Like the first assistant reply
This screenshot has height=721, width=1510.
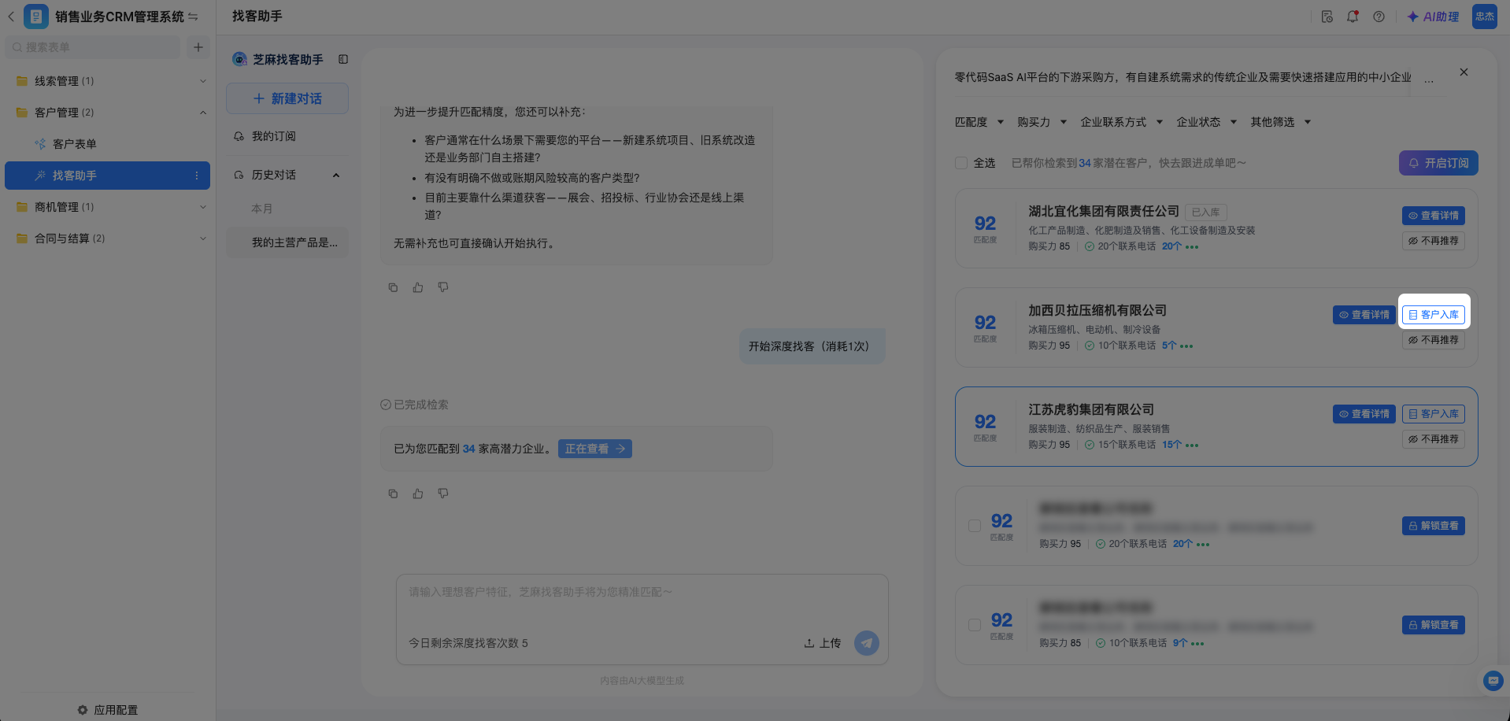click(418, 287)
